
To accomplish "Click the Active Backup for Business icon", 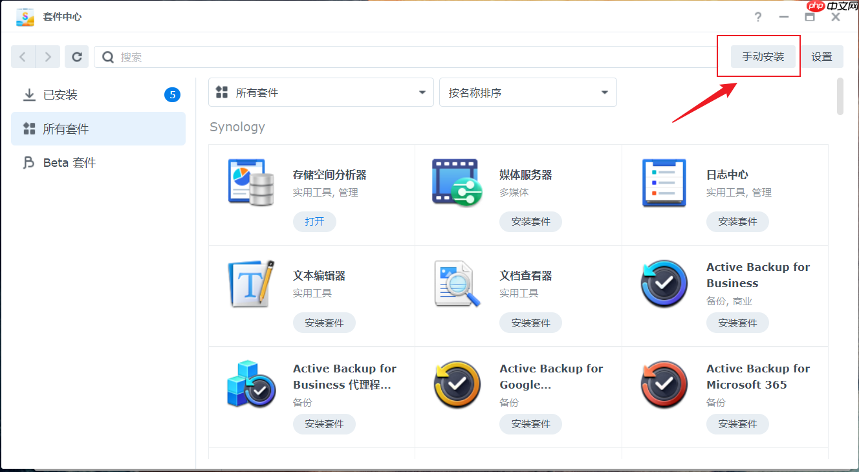I will click(664, 283).
